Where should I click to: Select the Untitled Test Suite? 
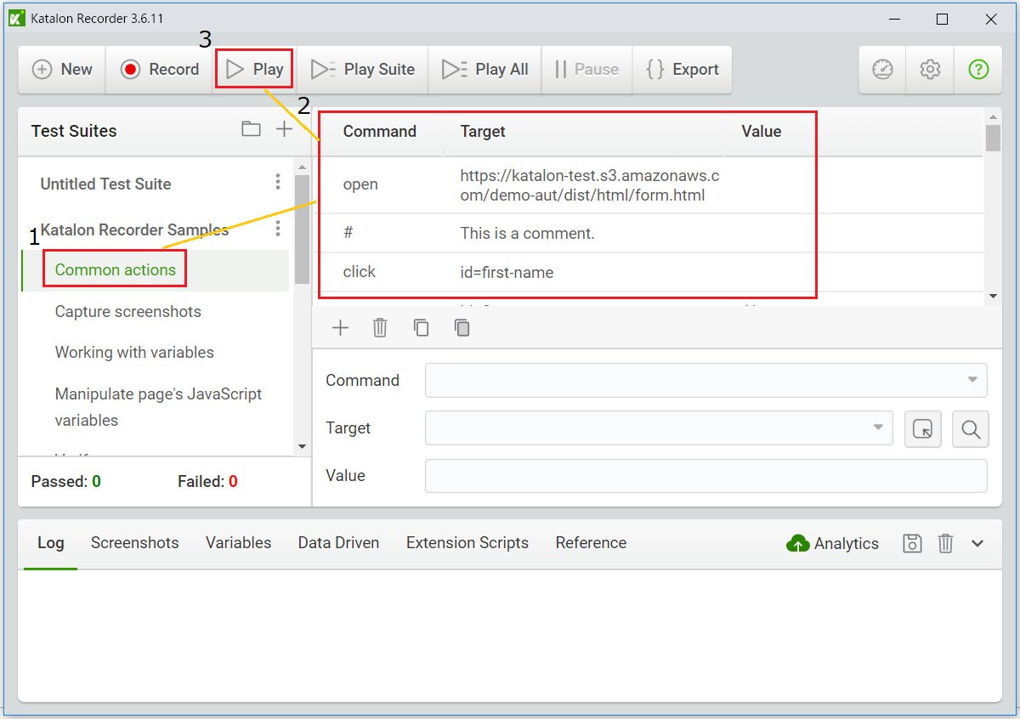[x=105, y=184]
